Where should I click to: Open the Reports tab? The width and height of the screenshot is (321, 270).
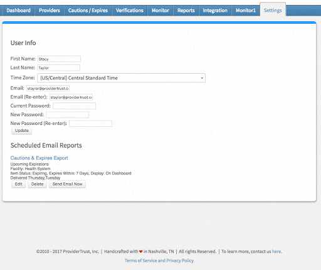point(186,11)
